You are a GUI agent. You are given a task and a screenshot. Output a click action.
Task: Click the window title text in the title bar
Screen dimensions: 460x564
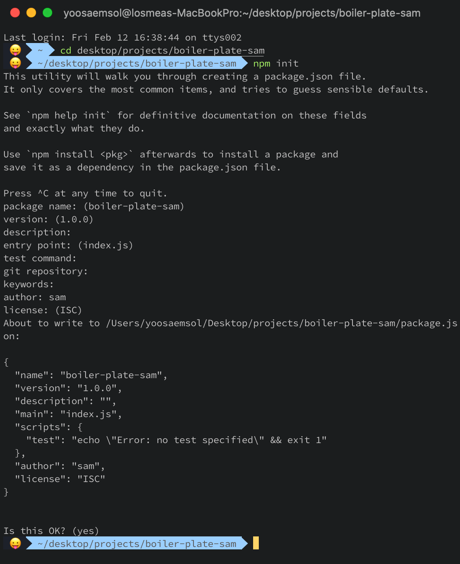point(242,13)
